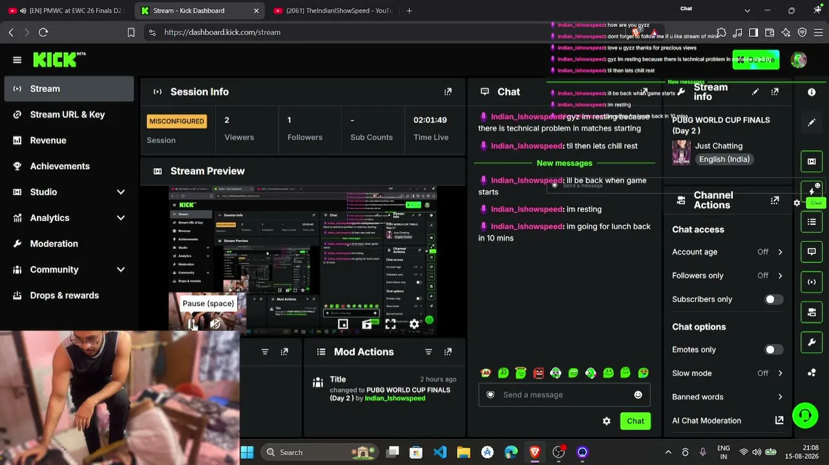829x465 pixels.
Task: Open AI Chat Moderation external link
Action: (x=779, y=420)
